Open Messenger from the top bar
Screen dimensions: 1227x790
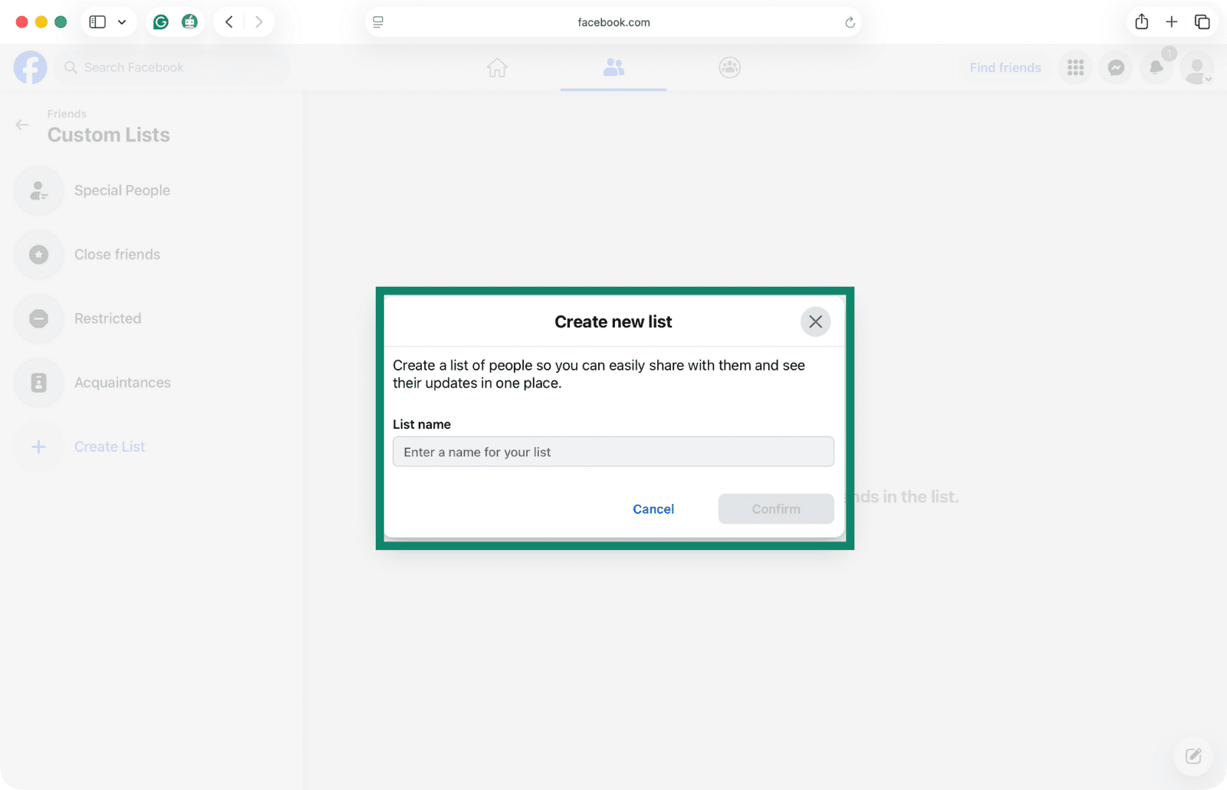1115,67
